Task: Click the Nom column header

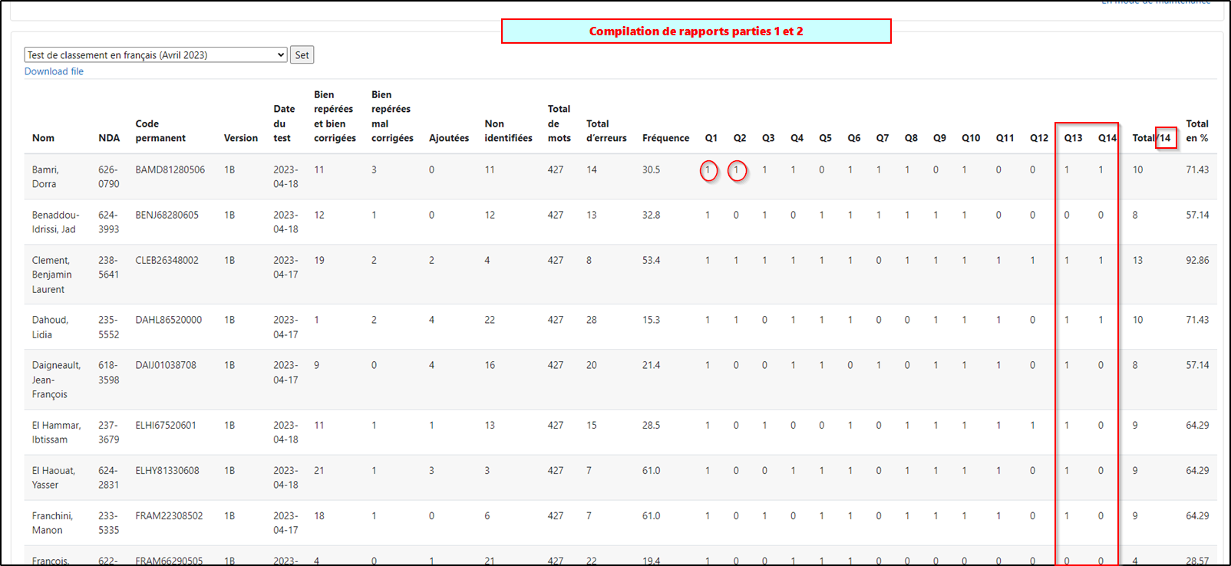Action: pos(43,138)
